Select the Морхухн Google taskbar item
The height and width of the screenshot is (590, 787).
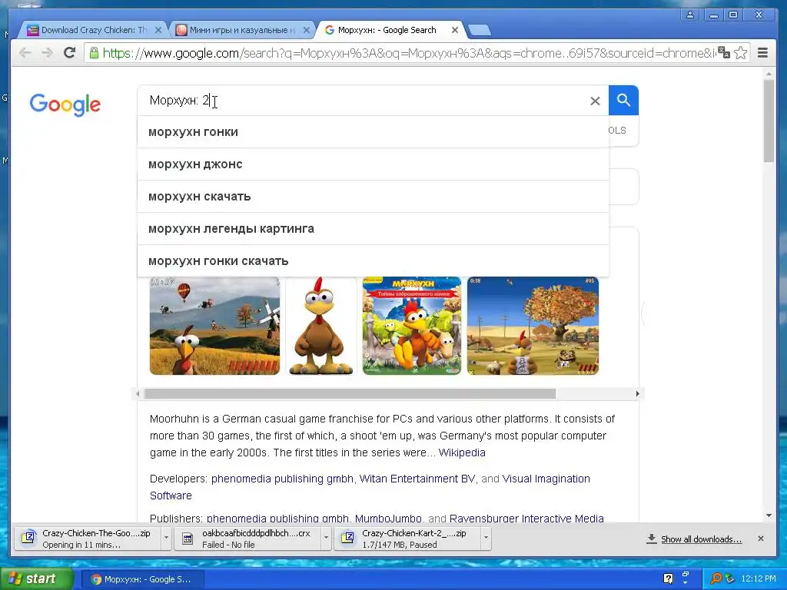(x=142, y=579)
